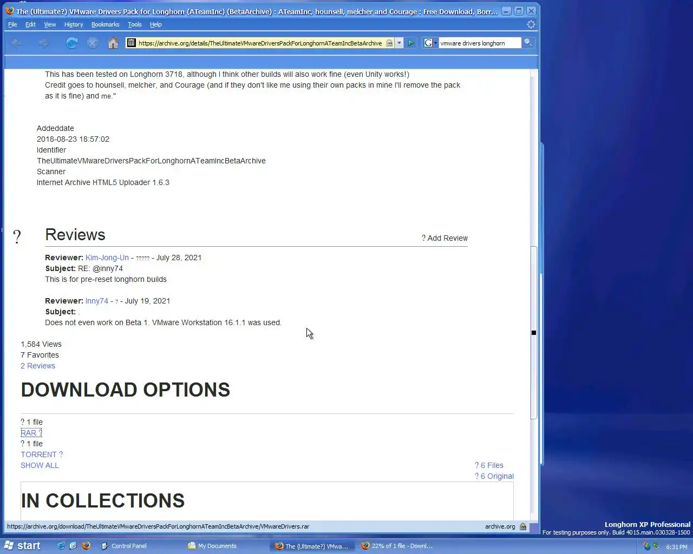Screen dimensions: 693x554
Task: Open the Edit menu
Action: (x=30, y=24)
